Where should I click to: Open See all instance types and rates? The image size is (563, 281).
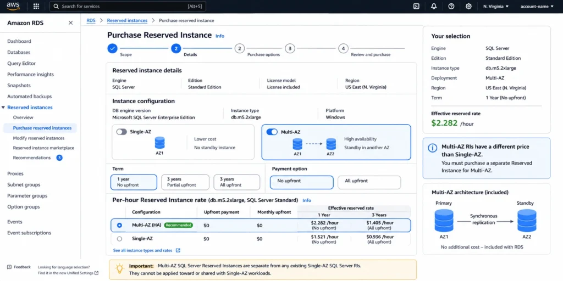[142, 250]
